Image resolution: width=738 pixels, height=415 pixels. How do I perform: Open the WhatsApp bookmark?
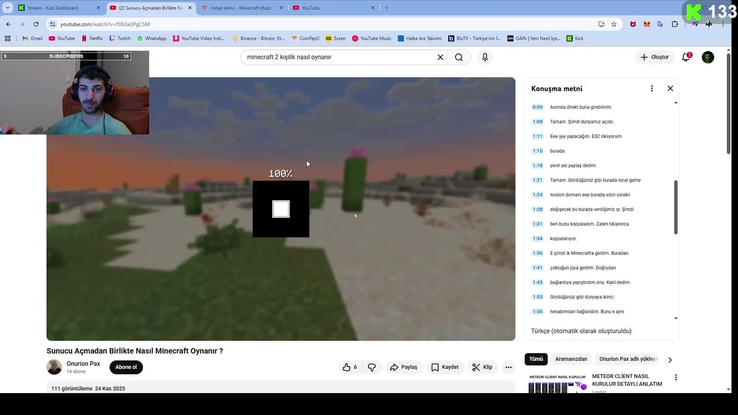[152, 39]
